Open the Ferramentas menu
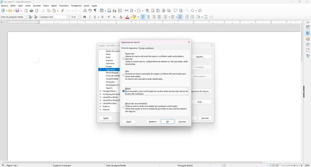The height and width of the screenshot is (167, 311). click(x=76, y=5)
